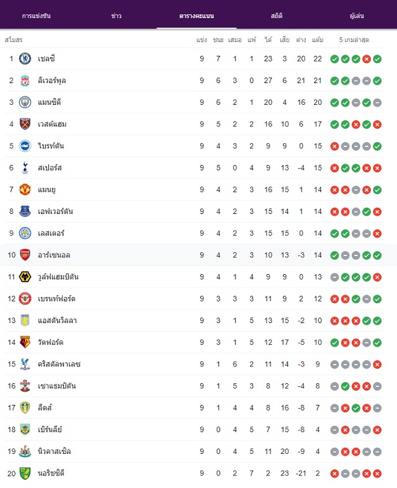Select the West Ham crest icon

[25, 124]
